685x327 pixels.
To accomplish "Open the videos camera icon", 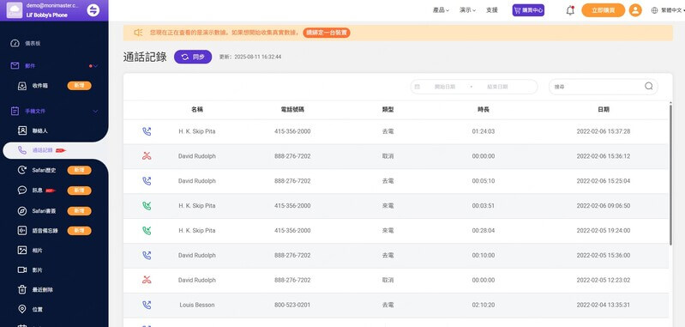I will tap(22, 269).
